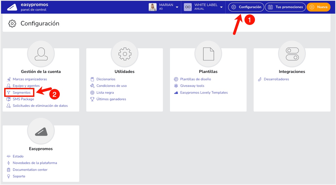Open the Giveaway tools link
This screenshot has width=336, height=185.
click(x=192, y=86)
